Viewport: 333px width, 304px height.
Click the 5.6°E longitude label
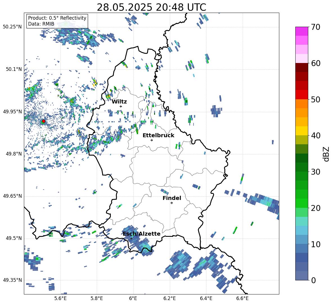coord(60,298)
